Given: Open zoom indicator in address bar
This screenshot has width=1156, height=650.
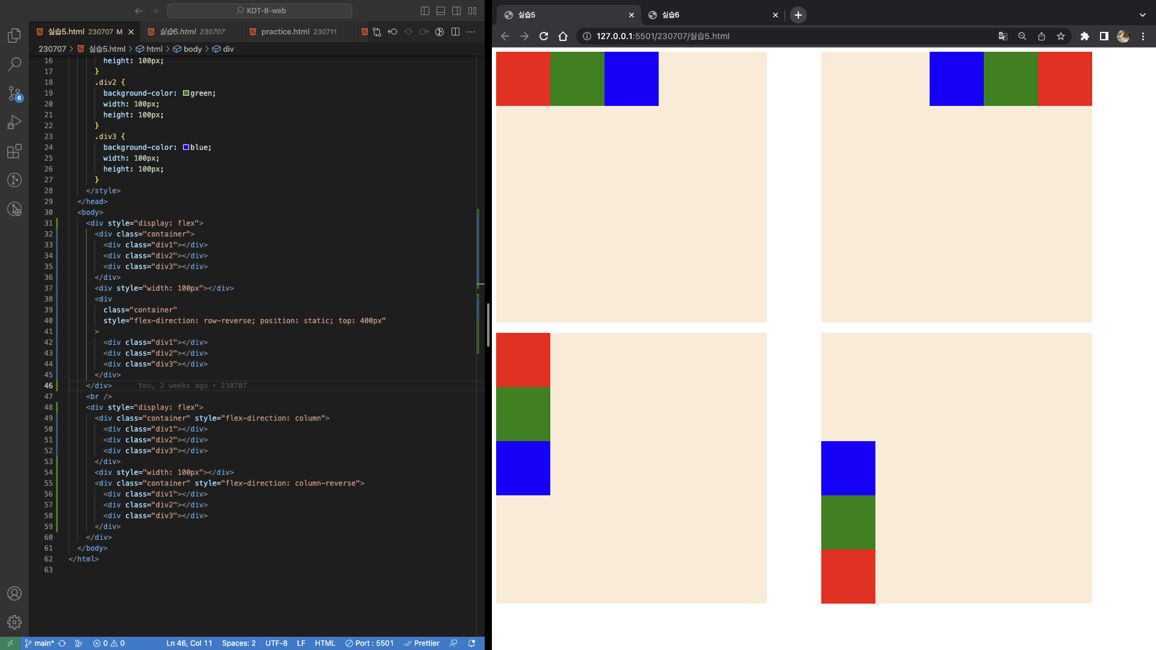Looking at the screenshot, I should (x=1022, y=36).
